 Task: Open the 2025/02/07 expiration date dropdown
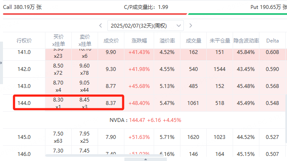(146, 25)
